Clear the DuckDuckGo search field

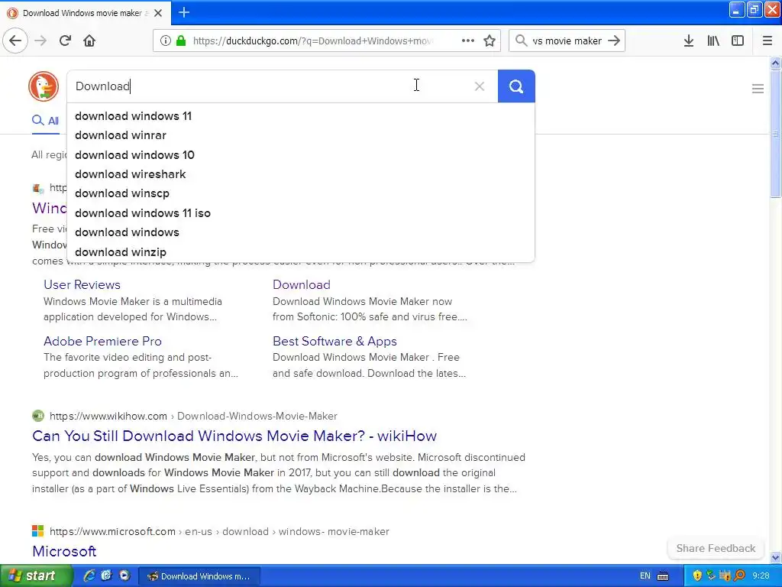[480, 86]
